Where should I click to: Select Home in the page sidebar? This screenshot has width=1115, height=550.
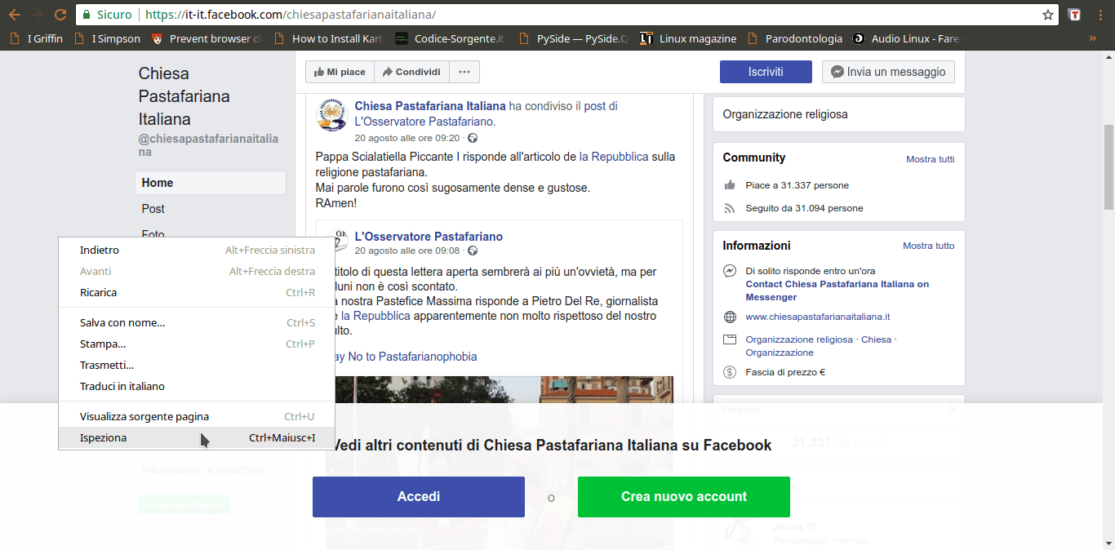click(211, 183)
